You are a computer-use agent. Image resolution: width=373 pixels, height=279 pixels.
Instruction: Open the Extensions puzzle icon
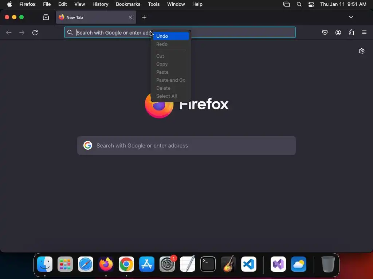coord(351,32)
